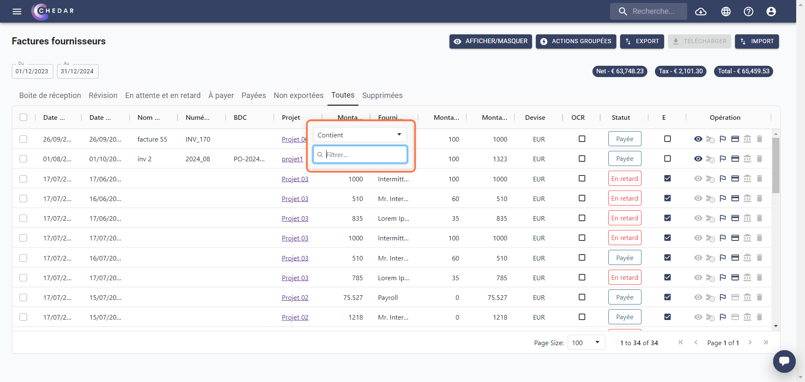
Task: Click the send-cancel icon on facture 55 row
Action: coord(710,139)
